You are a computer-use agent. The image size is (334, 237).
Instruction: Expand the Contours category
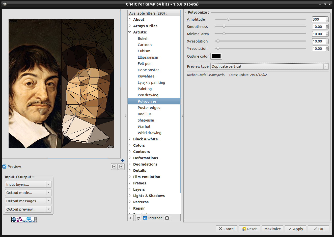(x=130, y=151)
